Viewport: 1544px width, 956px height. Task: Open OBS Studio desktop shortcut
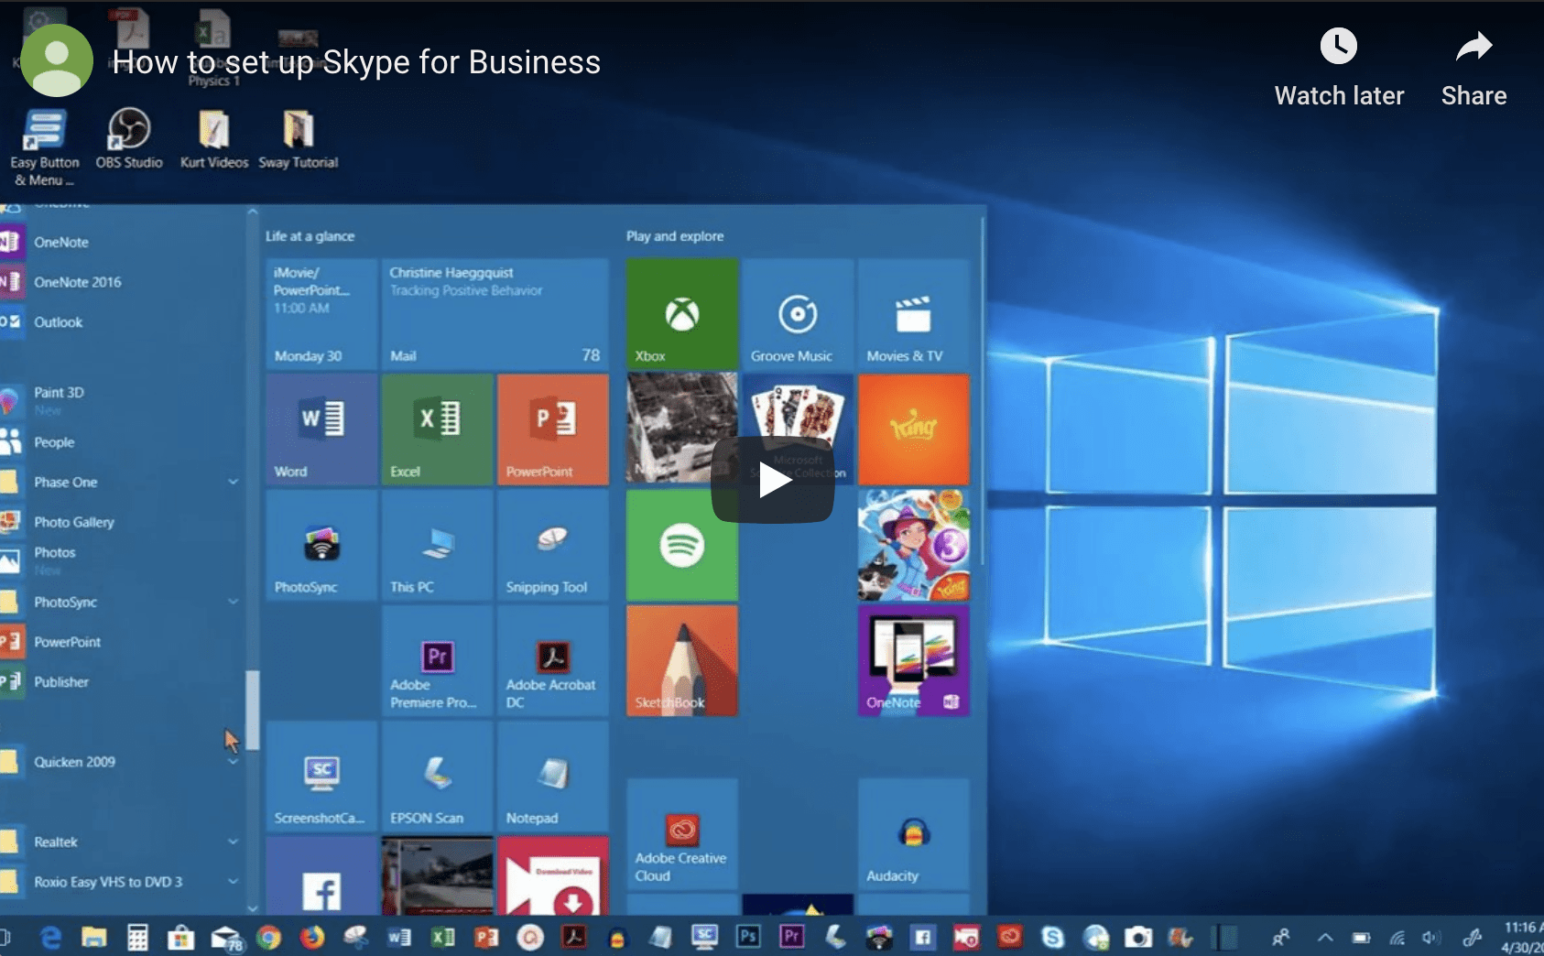[129, 138]
